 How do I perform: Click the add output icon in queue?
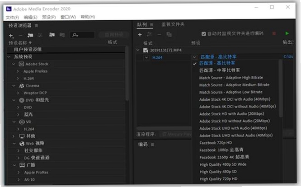click(149, 34)
